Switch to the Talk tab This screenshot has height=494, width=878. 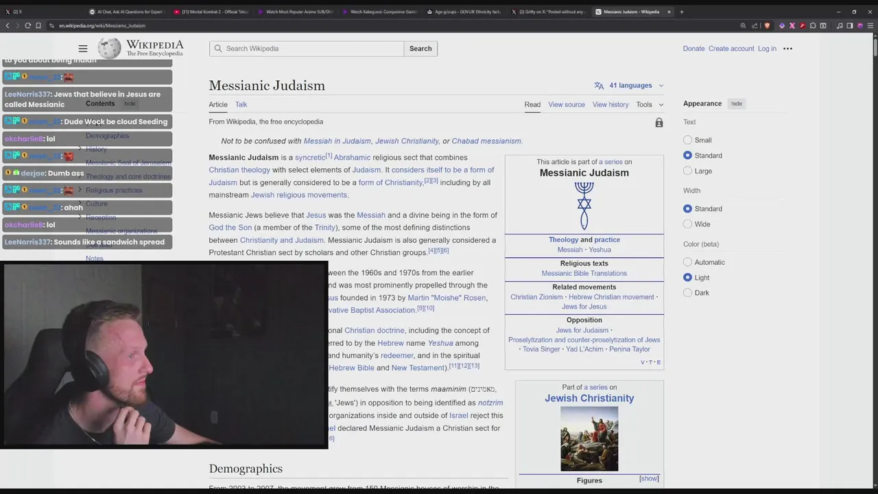pos(241,104)
